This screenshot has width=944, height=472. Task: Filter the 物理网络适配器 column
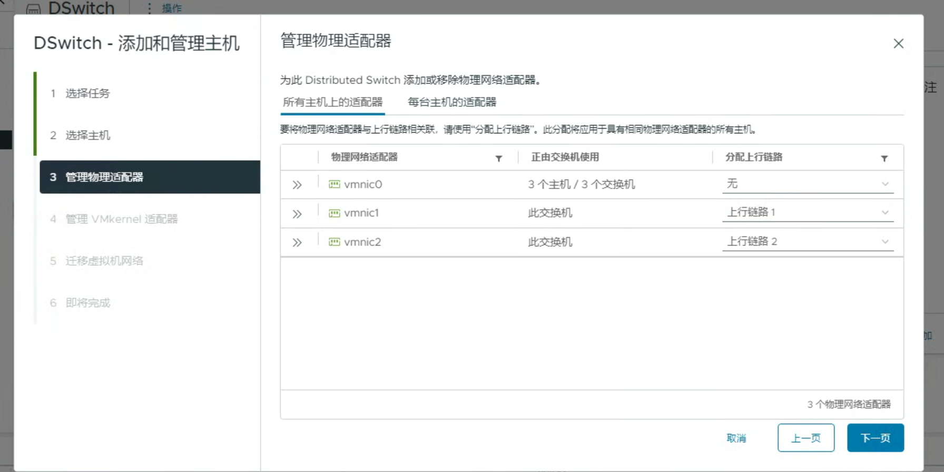pyautogui.click(x=498, y=159)
